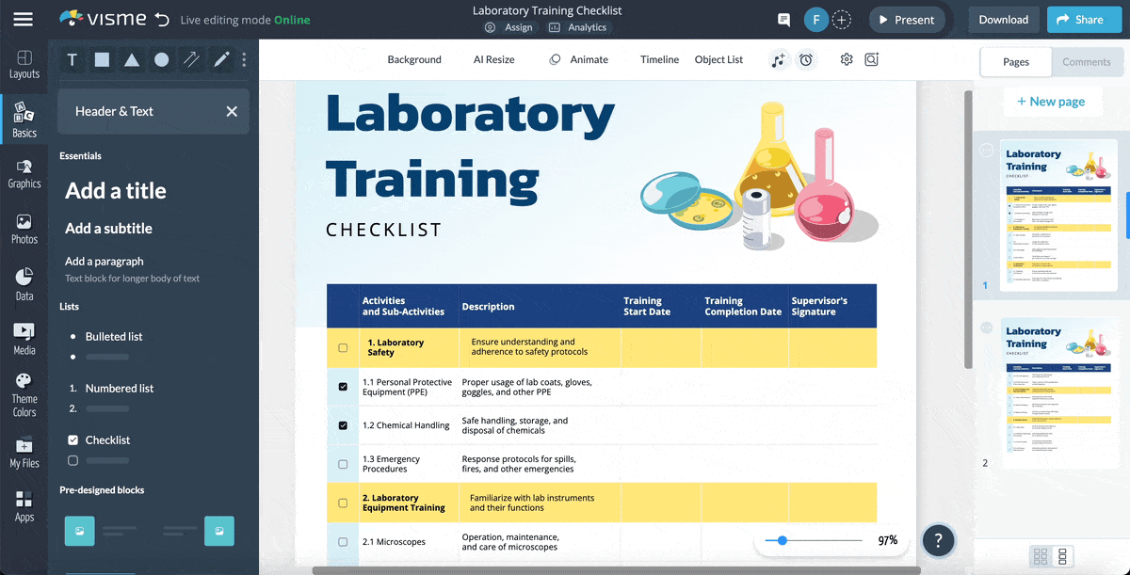Open the Animate dropdown
The width and height of the screenshot is (1130, 575).
pos(584,59)
